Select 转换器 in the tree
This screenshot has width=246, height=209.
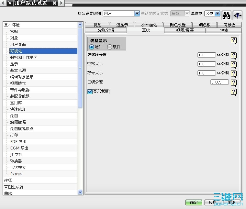tap(16, 161)
